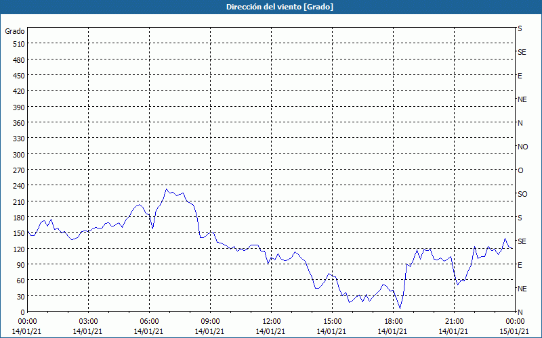542x338 pixels.
Task: Select the 'NE' compass label near 405
Action: 522,99
